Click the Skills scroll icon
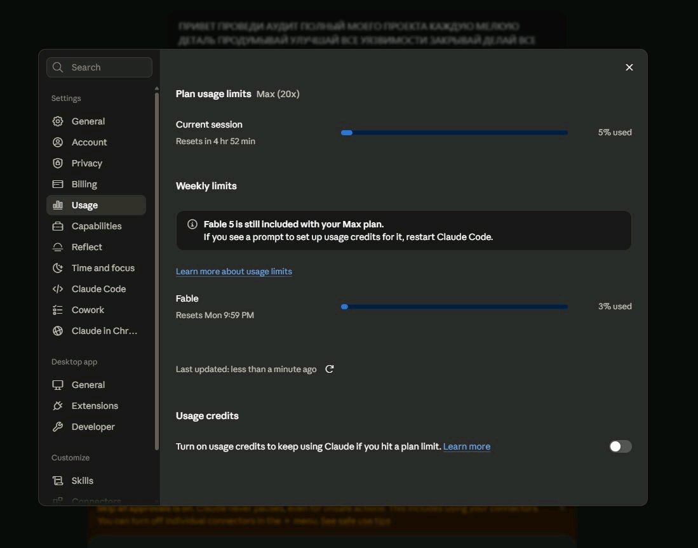 tap(58, 481)
